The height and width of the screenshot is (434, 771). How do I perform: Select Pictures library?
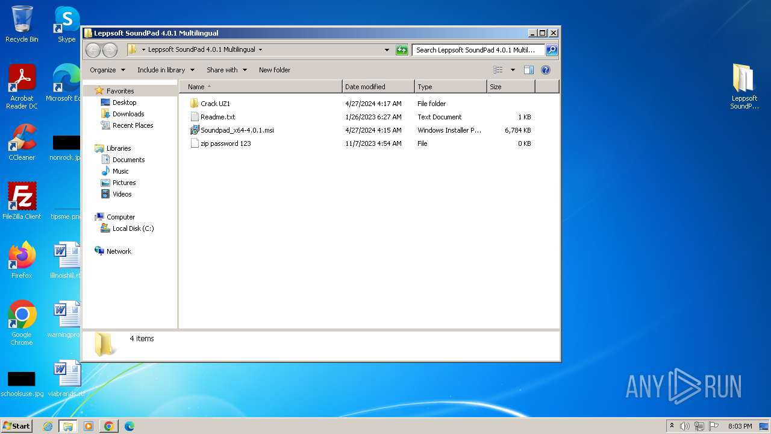point(124,183)
